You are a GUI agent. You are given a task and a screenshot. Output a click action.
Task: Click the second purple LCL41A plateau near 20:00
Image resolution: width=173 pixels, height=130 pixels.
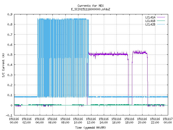(140, 53)
